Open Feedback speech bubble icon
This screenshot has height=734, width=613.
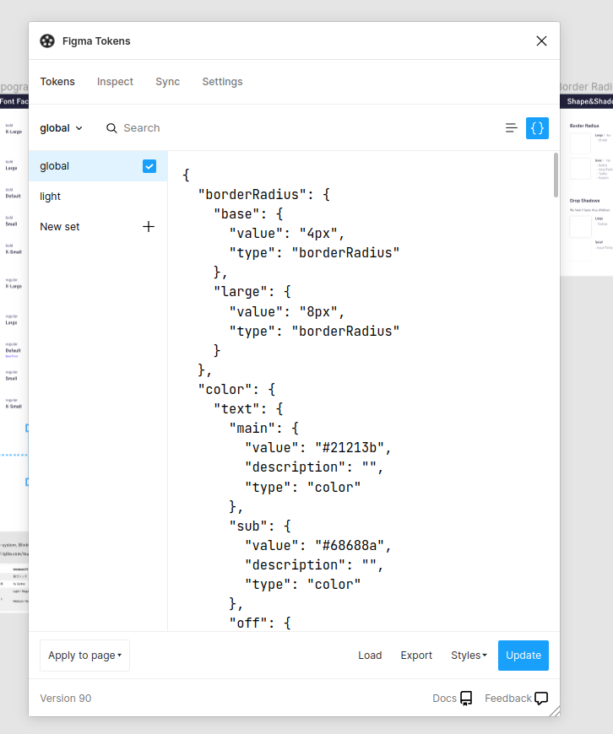pos(541,699)
